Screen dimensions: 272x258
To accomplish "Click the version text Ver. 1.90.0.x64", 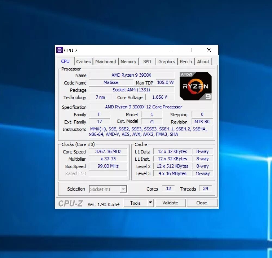I will pyautogui.click(x=104, y=204).
